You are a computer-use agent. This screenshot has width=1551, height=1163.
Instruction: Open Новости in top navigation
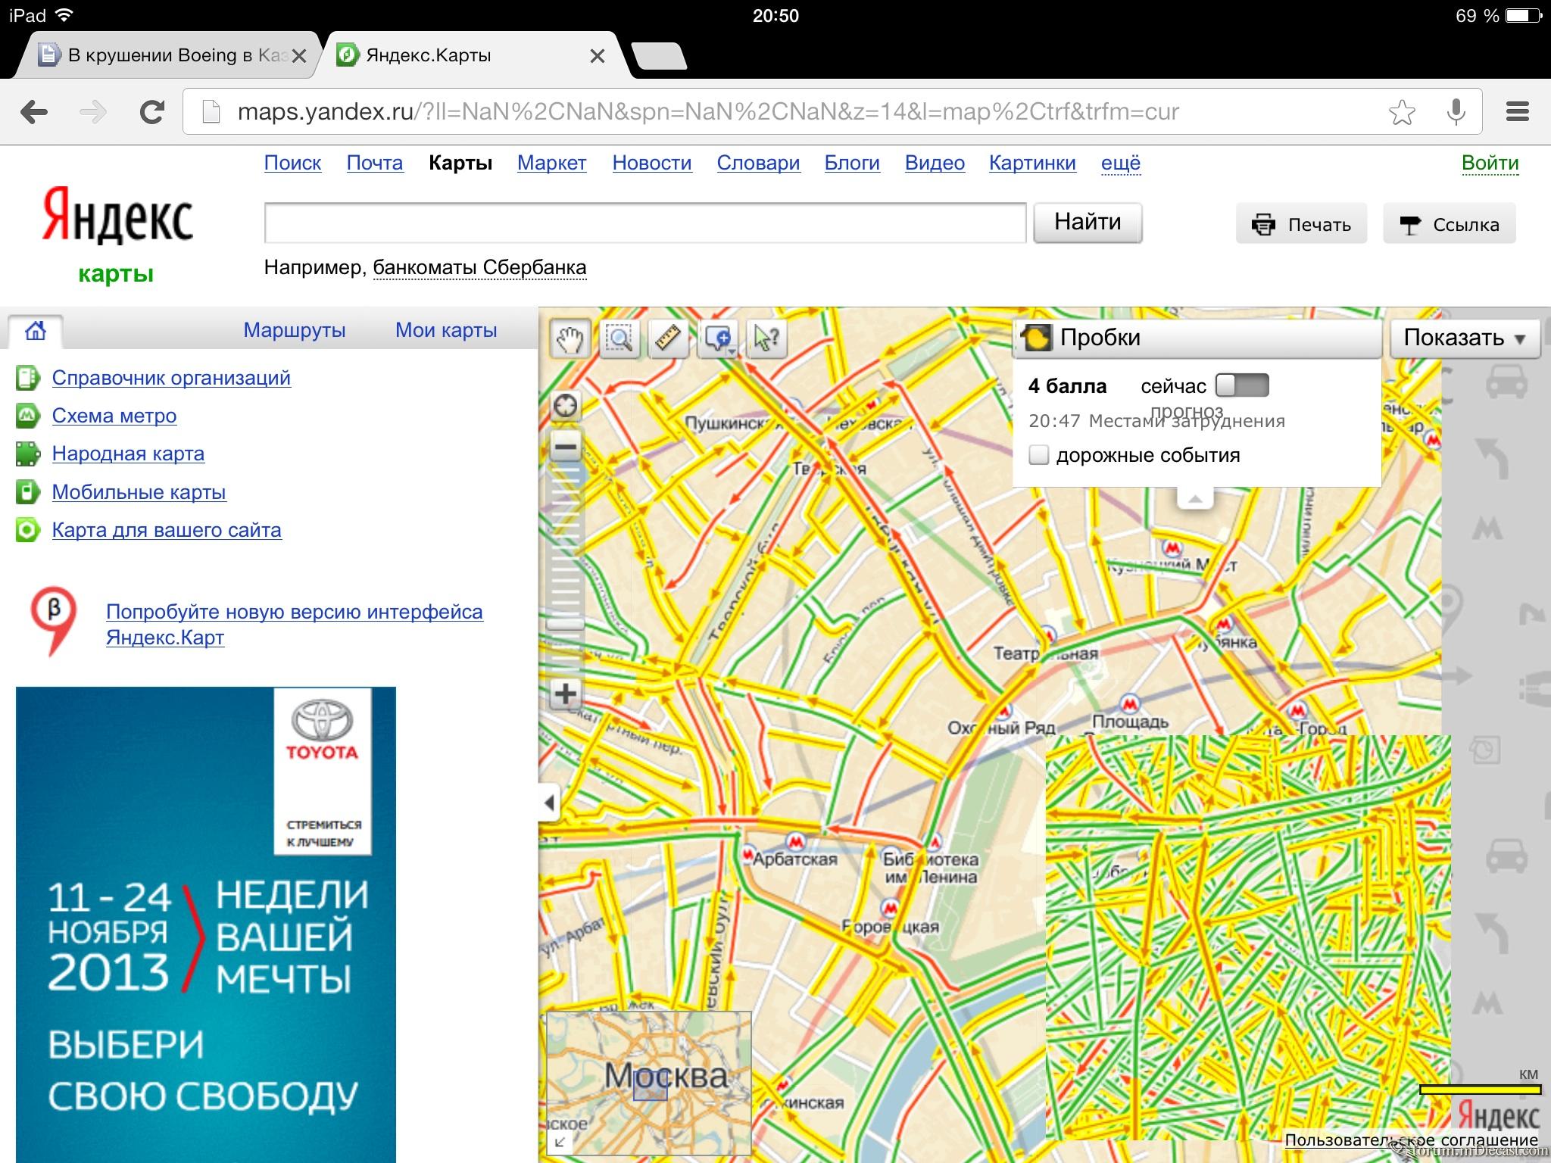pyautogui.click(x=652, y=163)
